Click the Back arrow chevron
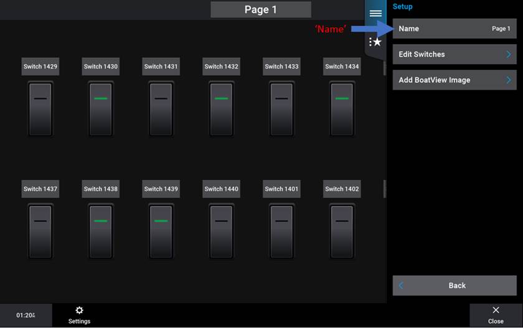The height and width of the screenshot is (328, 523). 402,286
